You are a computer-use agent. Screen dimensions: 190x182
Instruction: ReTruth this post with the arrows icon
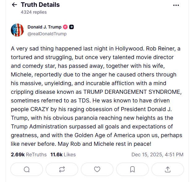(62, 169)
